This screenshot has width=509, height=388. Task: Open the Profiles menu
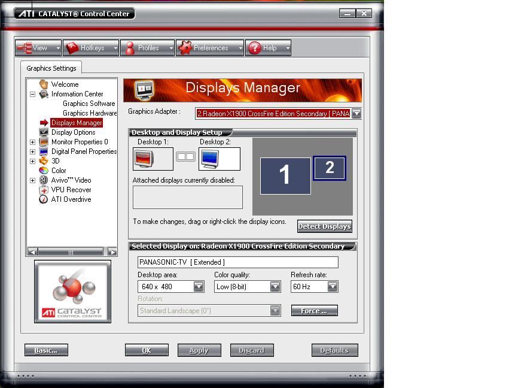(x=147, y=48)
